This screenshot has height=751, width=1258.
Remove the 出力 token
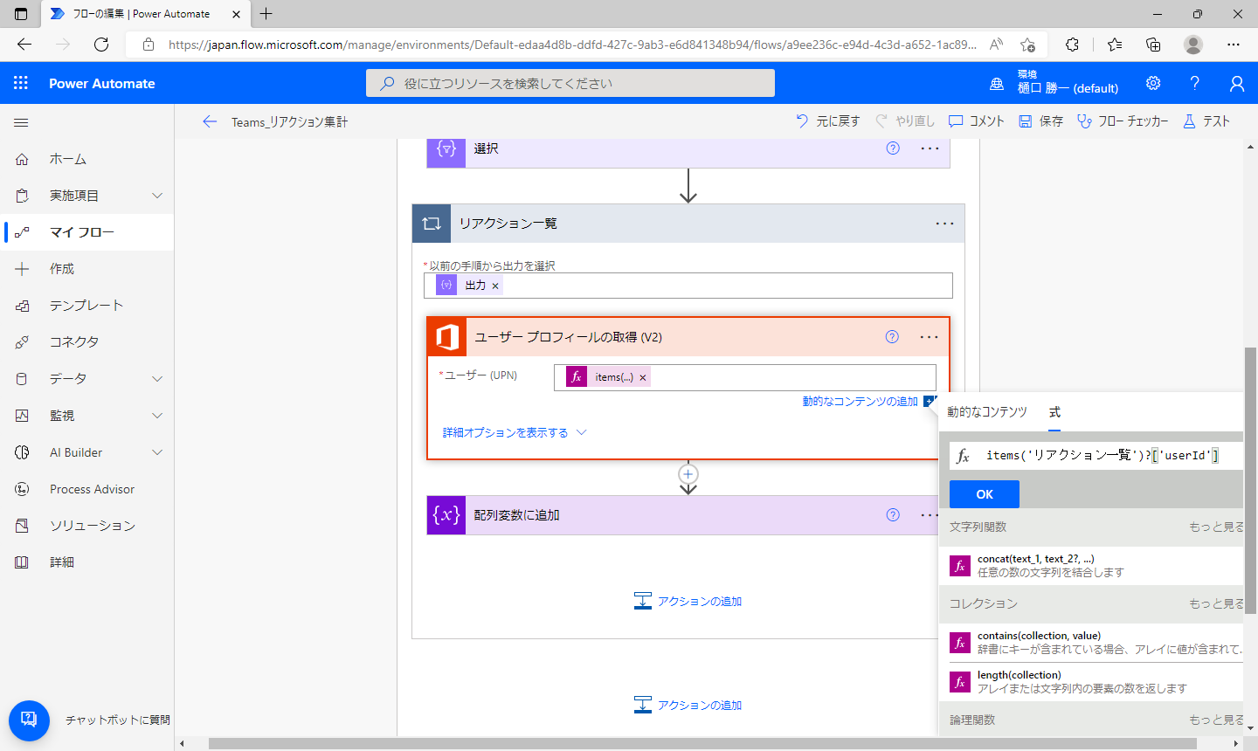[495, 286]
